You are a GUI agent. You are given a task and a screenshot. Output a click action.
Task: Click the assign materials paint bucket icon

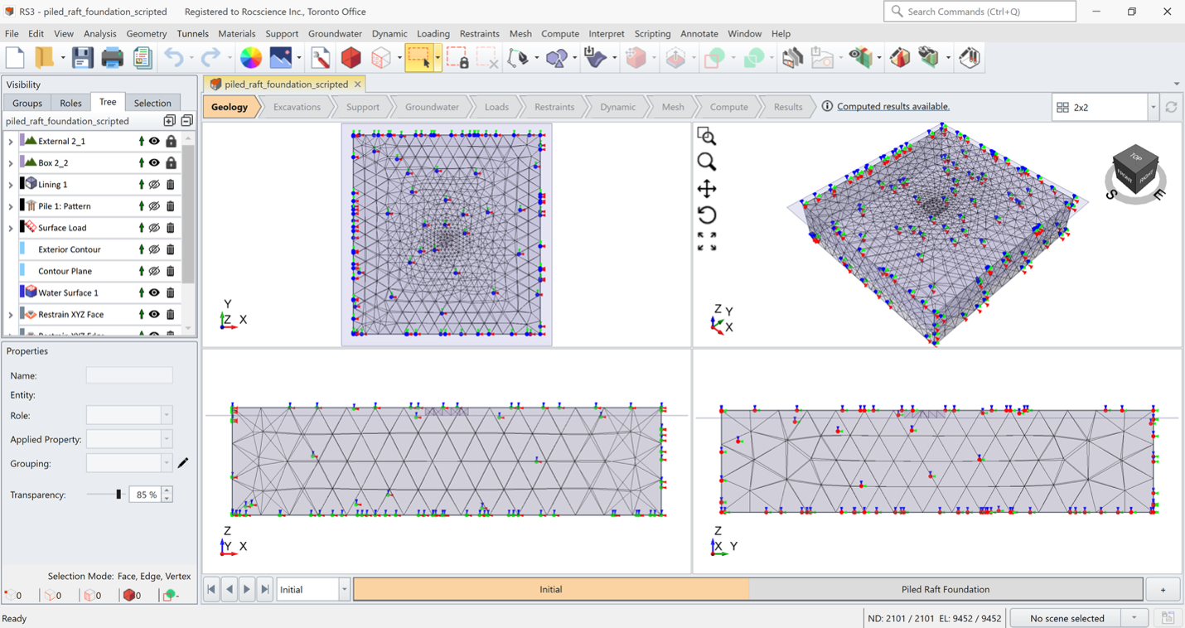click(x=930, y=58)
